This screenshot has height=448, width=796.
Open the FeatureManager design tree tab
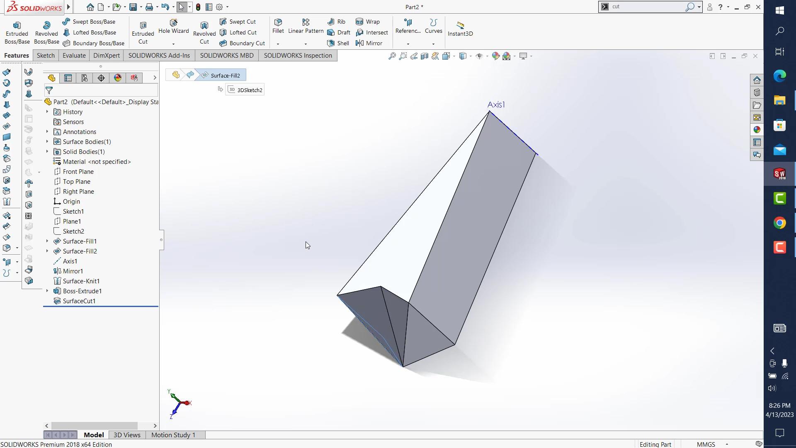coord(51,78)
